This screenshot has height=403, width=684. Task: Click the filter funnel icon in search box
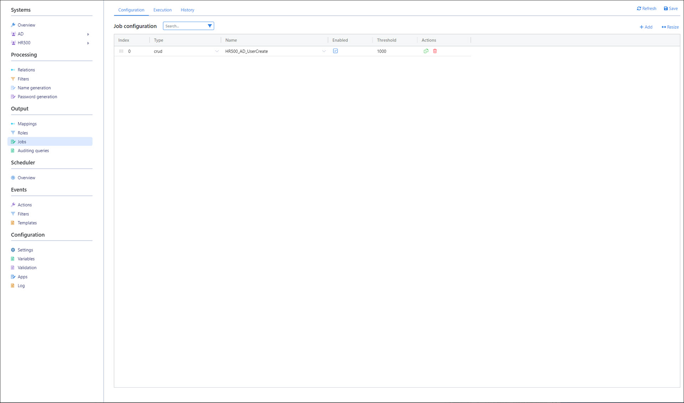210,26
